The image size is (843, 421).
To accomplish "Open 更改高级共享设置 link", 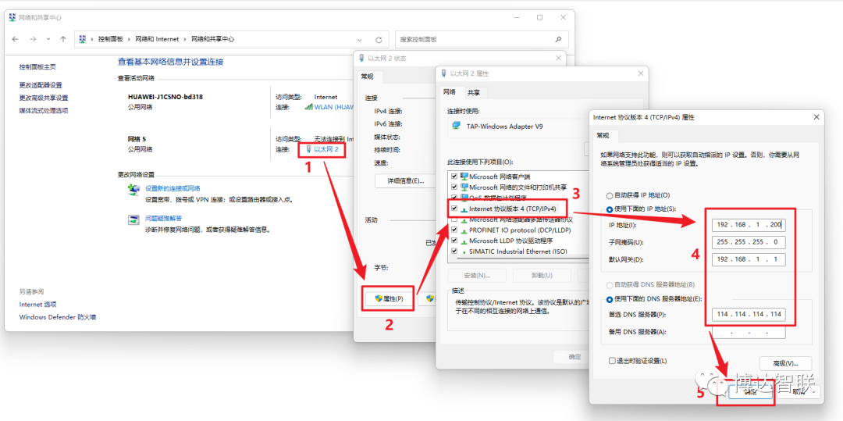I will click(44, 98).
